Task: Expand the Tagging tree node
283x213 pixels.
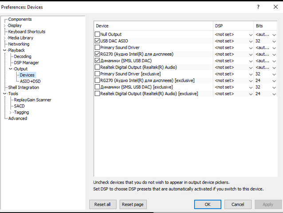Action: pyautogui.click(x=11, y=112)
